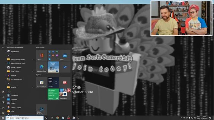
Task: Open the Microsoft Edge tile
Action: (x=41, y=67)
